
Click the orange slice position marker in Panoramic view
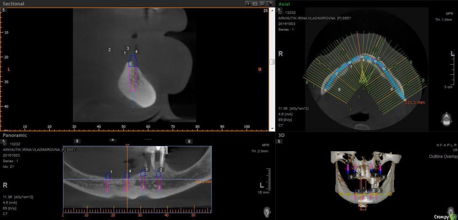[127, 145]
